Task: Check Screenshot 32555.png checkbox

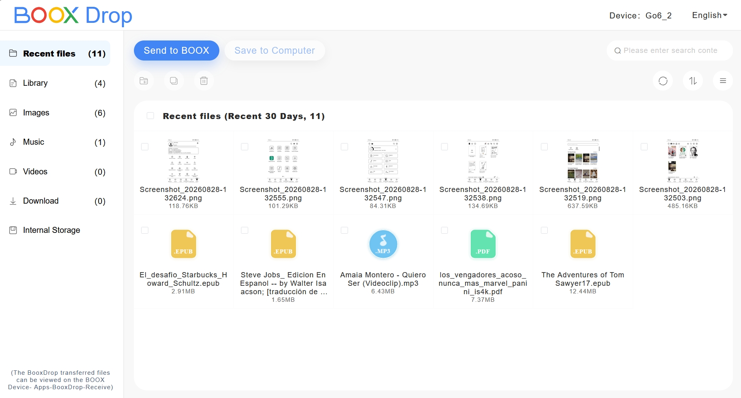Action: point(245,147)
